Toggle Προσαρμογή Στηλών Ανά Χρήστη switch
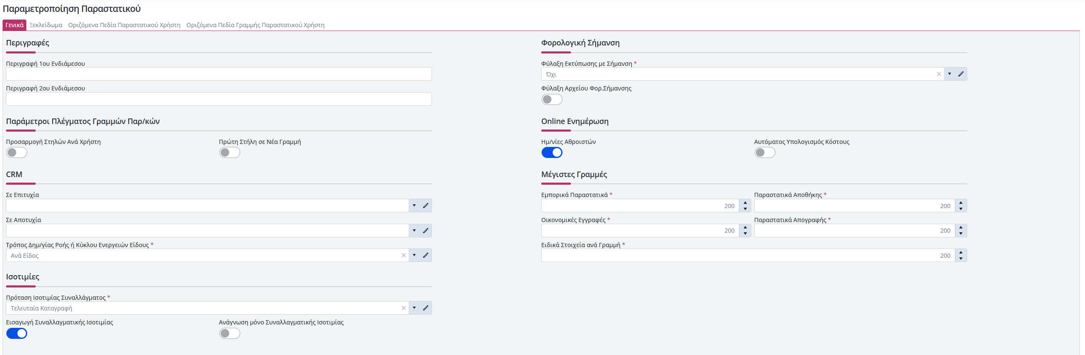 click(x=17, y=152)
